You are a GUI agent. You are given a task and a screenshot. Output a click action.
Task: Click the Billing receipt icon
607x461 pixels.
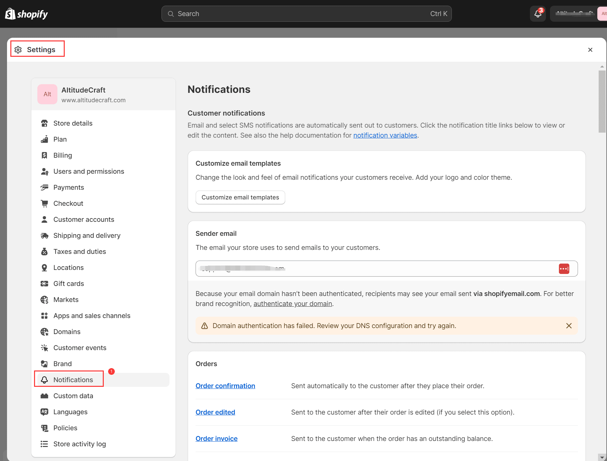44,155
